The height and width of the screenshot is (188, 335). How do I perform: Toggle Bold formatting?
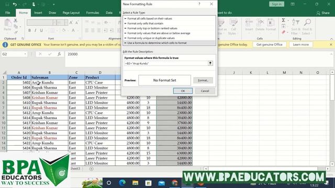coord(29,30)
